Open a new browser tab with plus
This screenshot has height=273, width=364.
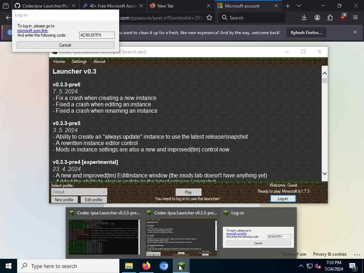point(288,6)
